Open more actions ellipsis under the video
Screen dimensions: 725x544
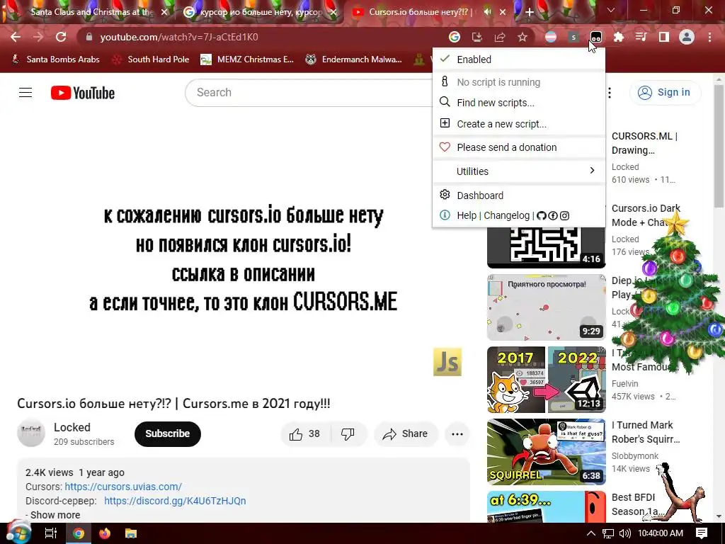[x=457, y=434]
